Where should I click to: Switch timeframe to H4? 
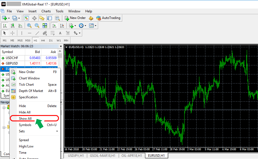pyautogui.click(x=43, y=41)
